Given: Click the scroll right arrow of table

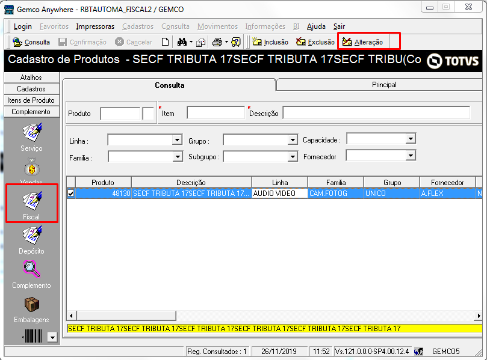Looking at the screenshot, I should tap(479, 316).
